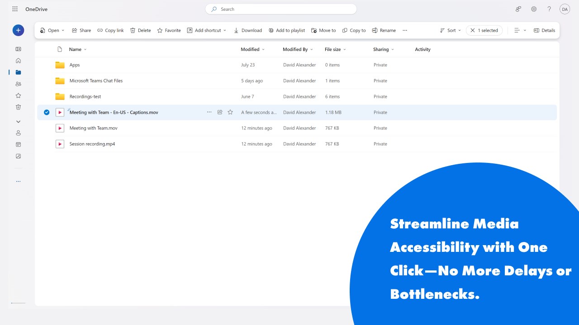Click the sidebar more options ellipsis

[x=18, y=181]
